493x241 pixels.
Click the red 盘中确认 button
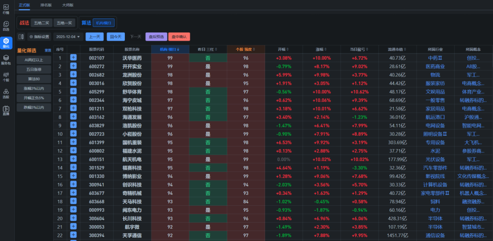click(179, 37)
